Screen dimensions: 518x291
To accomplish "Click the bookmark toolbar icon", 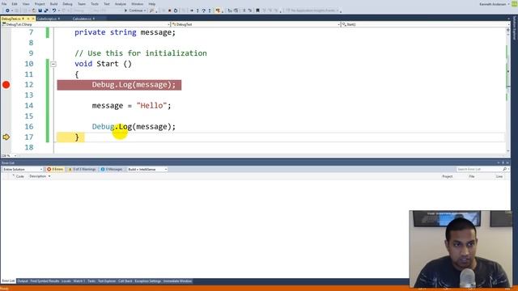I will [257, 11].
